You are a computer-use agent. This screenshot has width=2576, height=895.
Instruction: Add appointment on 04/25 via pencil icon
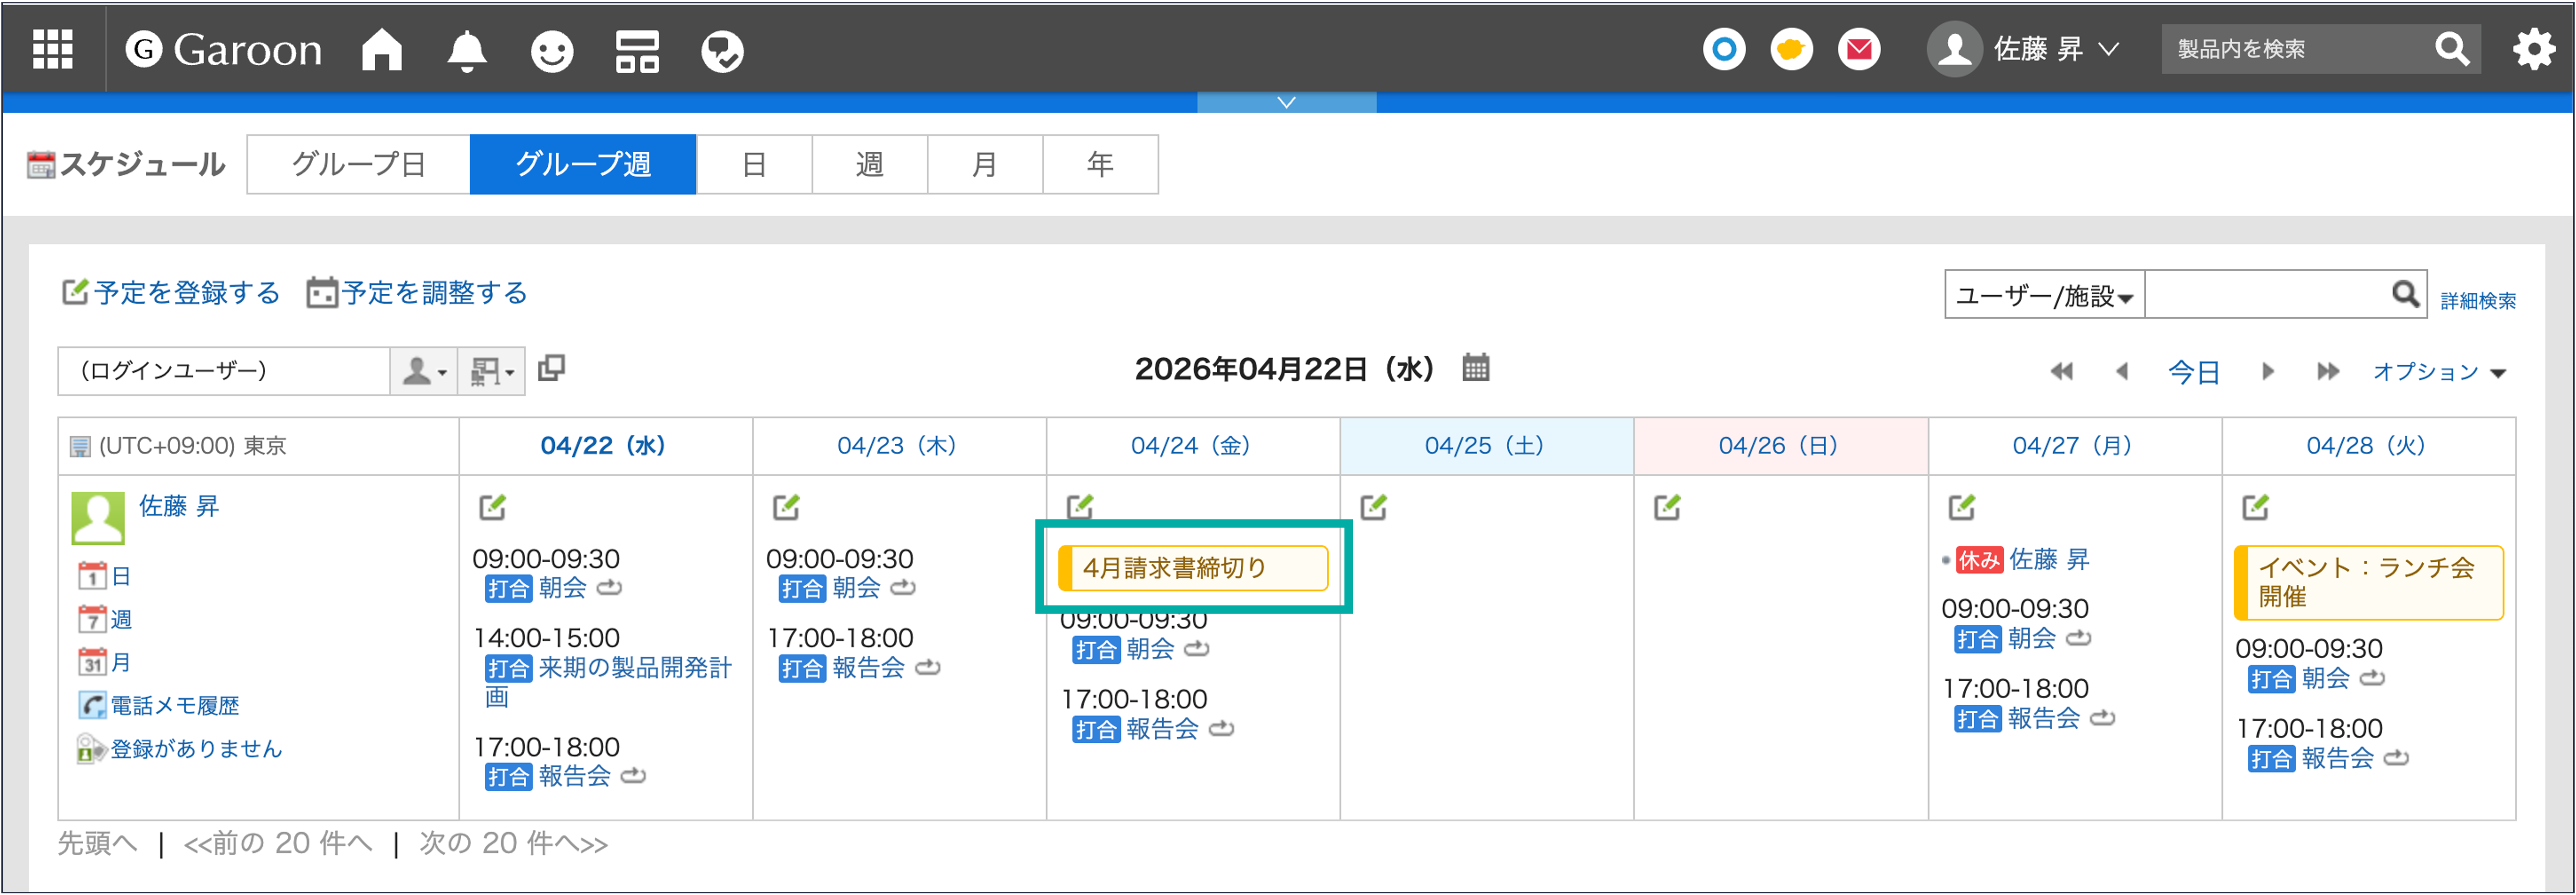pyautogui.click(x=1374, y=507)
